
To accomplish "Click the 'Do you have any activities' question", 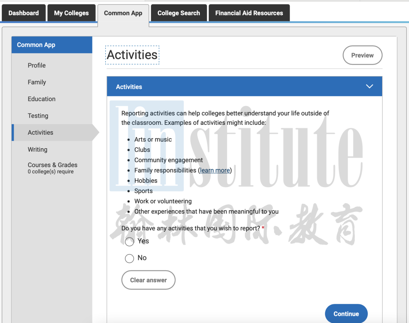I will coord(190,228).
